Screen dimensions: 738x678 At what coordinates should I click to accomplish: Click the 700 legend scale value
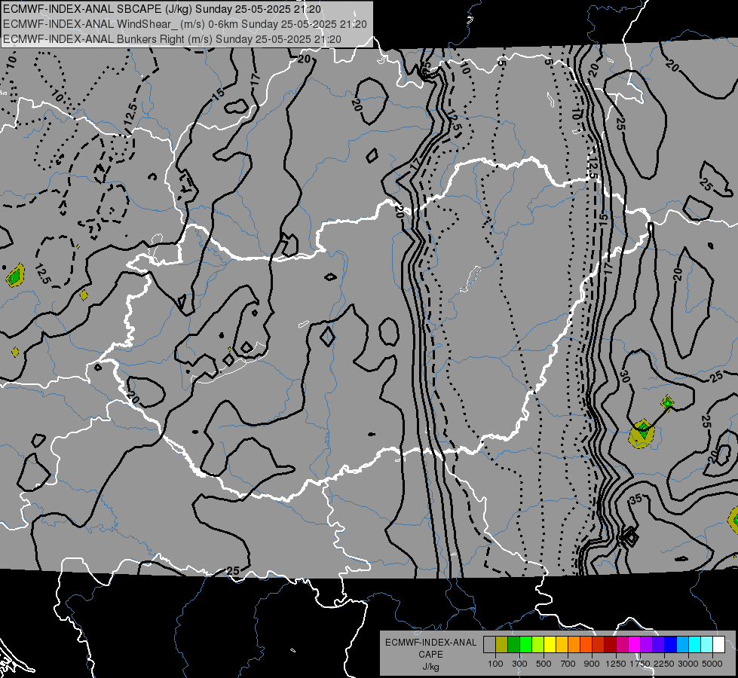(x=568, y=664)
